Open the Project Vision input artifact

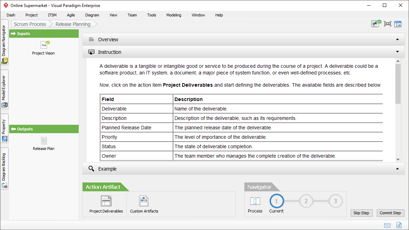click(44, 48)
